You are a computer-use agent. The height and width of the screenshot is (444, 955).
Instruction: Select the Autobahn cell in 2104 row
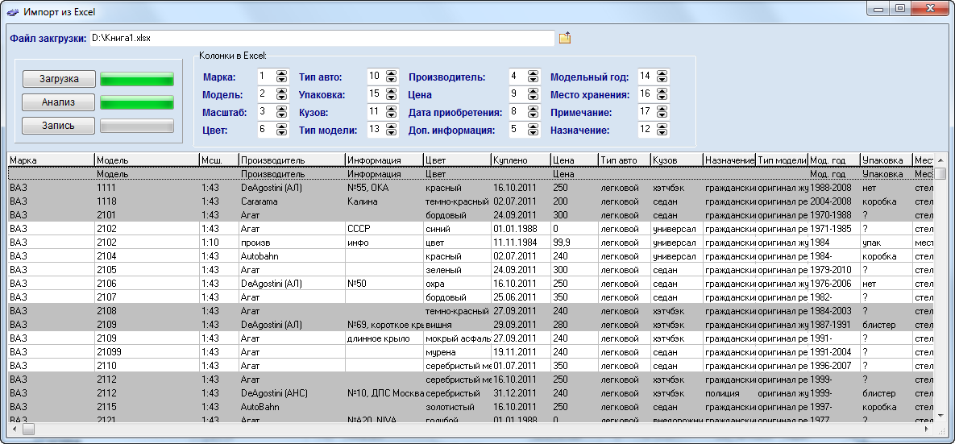tap(292, 255)
